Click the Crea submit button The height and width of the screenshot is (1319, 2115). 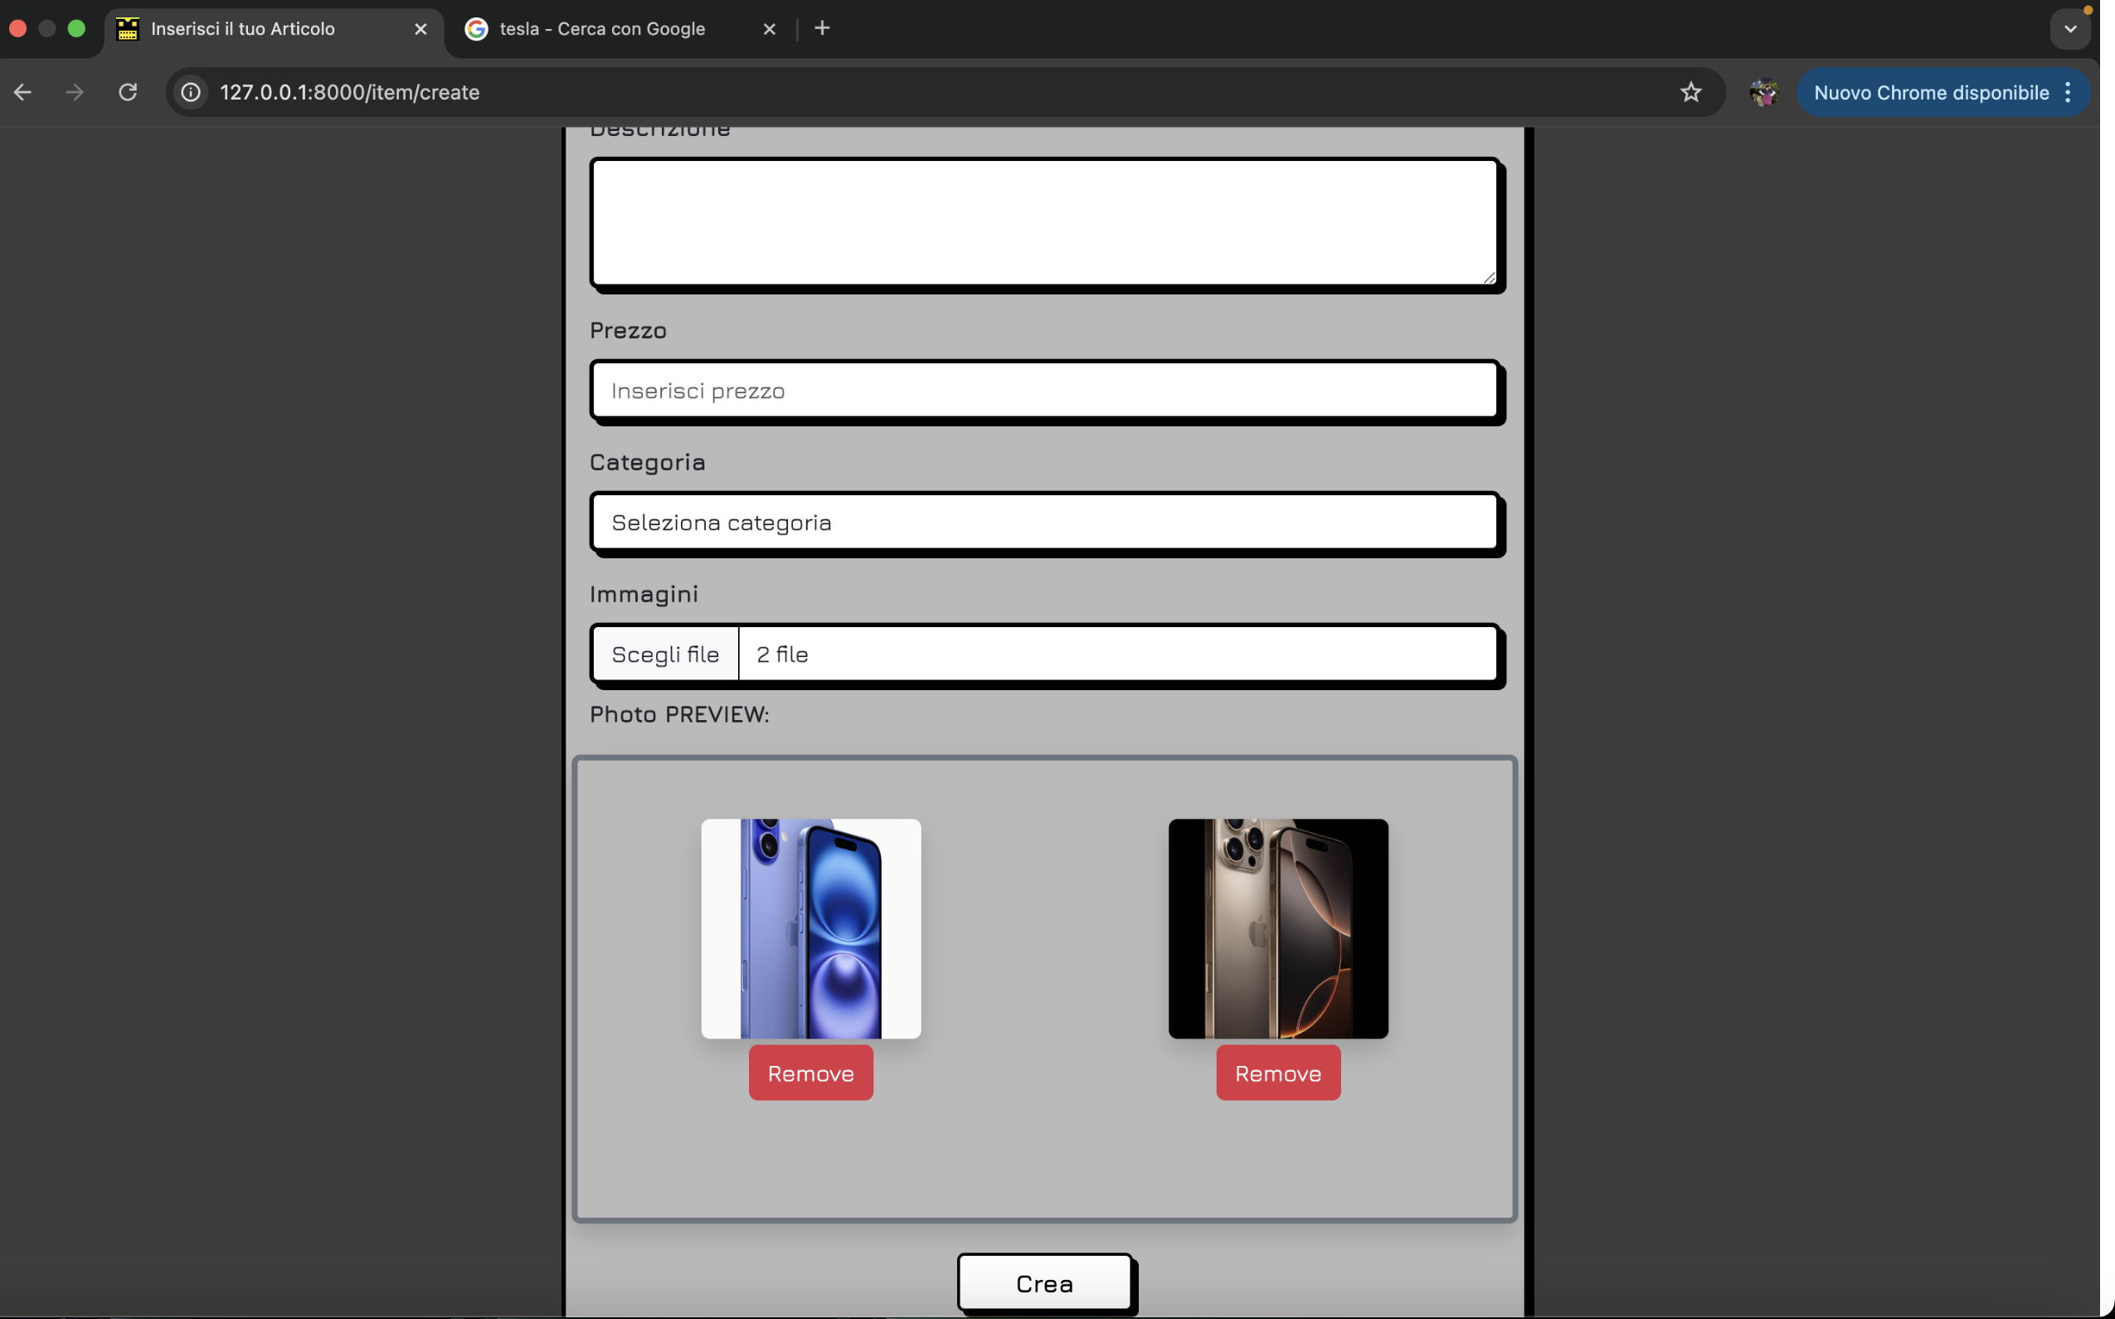1044,1283
